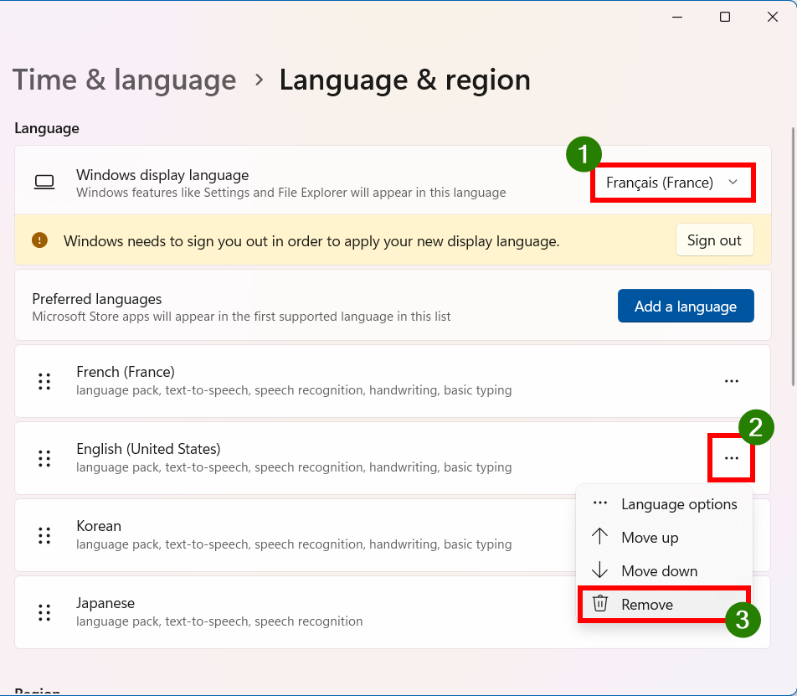Select Language options in the context menu
This screenshot has height=696, width=797.
click(665, 504)
